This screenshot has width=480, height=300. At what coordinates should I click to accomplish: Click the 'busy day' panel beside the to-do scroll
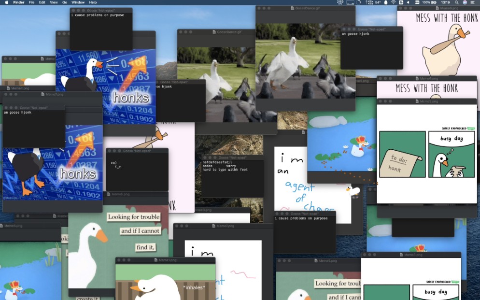point(452,154)
